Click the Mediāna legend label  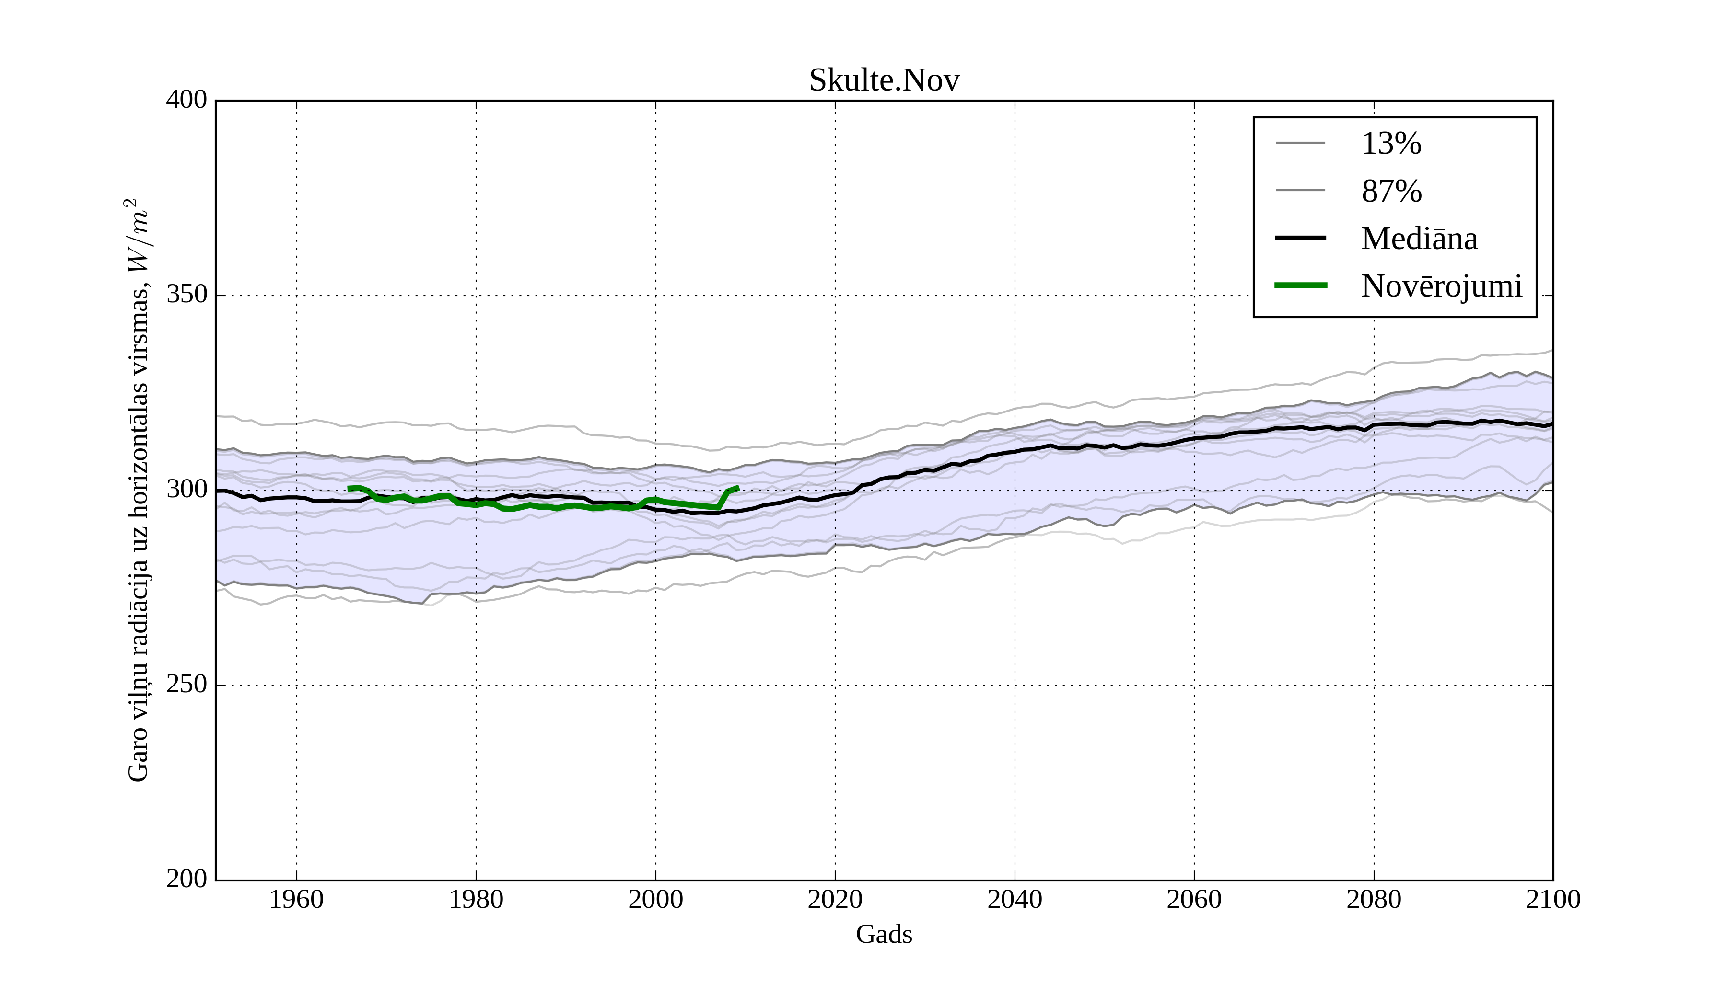coord(1419,238)
